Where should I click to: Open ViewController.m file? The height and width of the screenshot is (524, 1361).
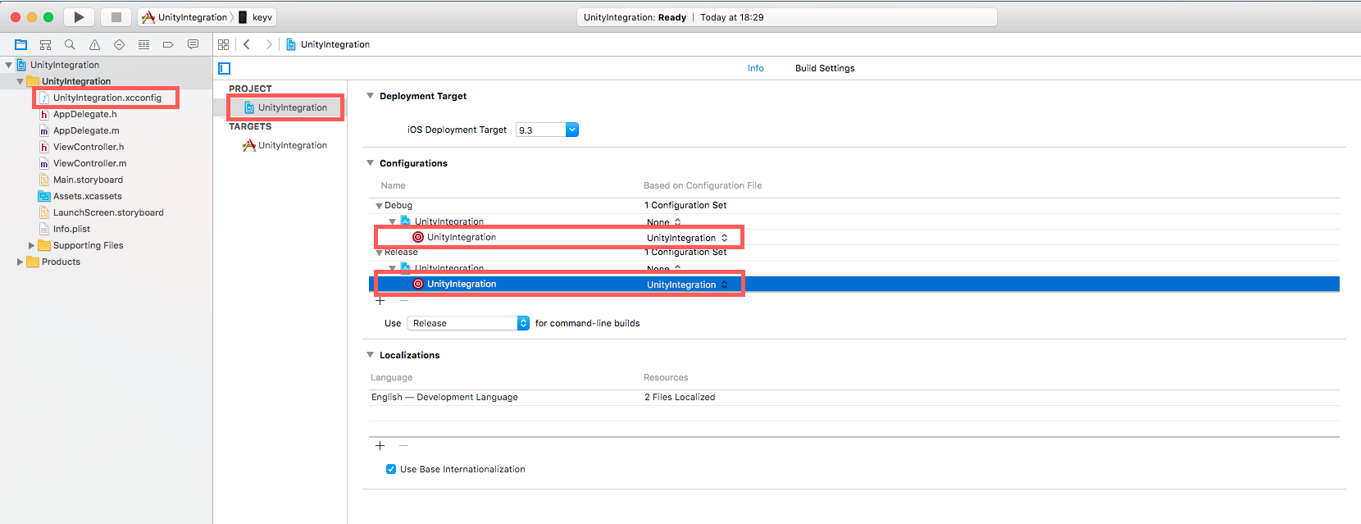click(89, 163)
